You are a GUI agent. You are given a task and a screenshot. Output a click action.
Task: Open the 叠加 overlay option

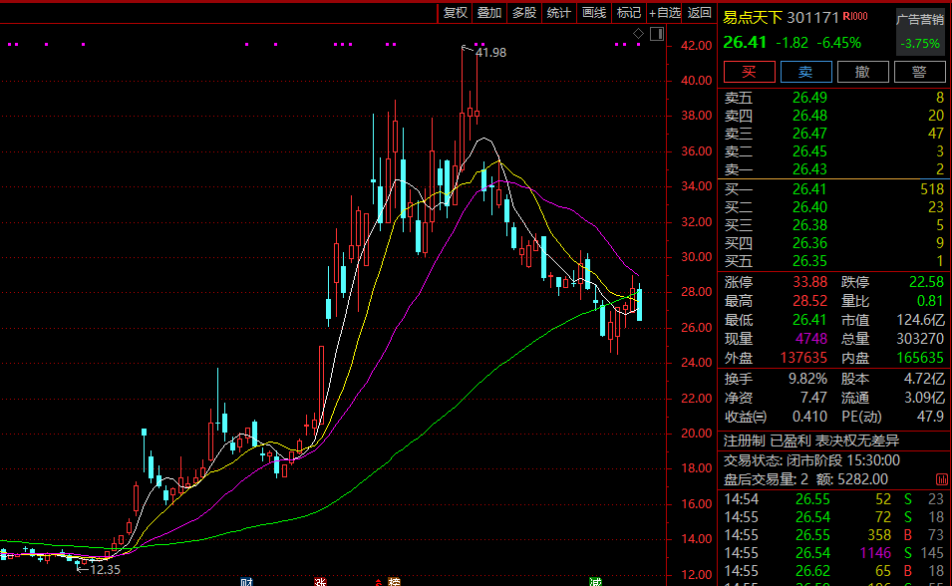click(x=489, y=12)
